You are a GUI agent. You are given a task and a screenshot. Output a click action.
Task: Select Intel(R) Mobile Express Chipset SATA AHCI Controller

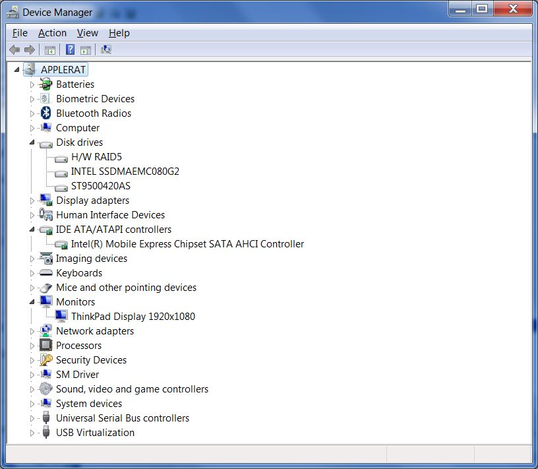187,244
